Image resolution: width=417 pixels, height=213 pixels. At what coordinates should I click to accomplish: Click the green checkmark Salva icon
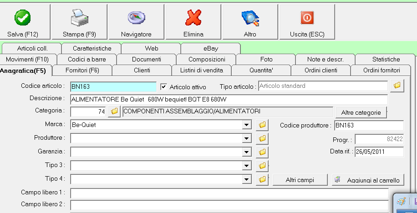[23, 18]
